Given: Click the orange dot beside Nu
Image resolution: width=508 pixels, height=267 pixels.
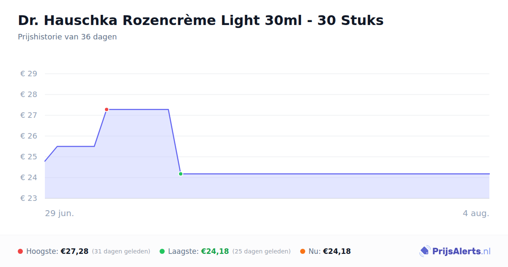Looking at the screenshot, I should (x=303, y=251).
